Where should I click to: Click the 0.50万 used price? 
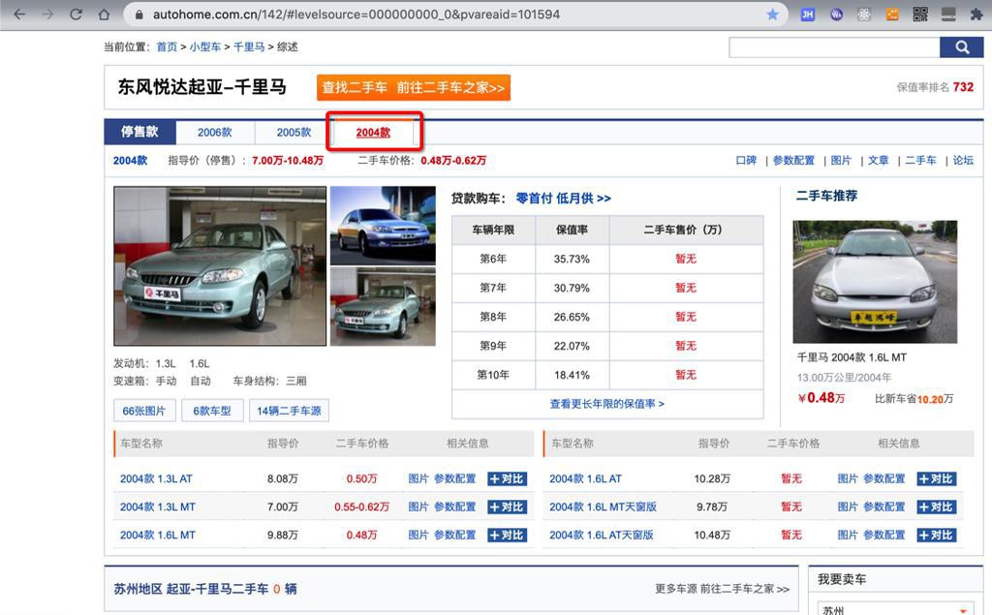point(361,479)
